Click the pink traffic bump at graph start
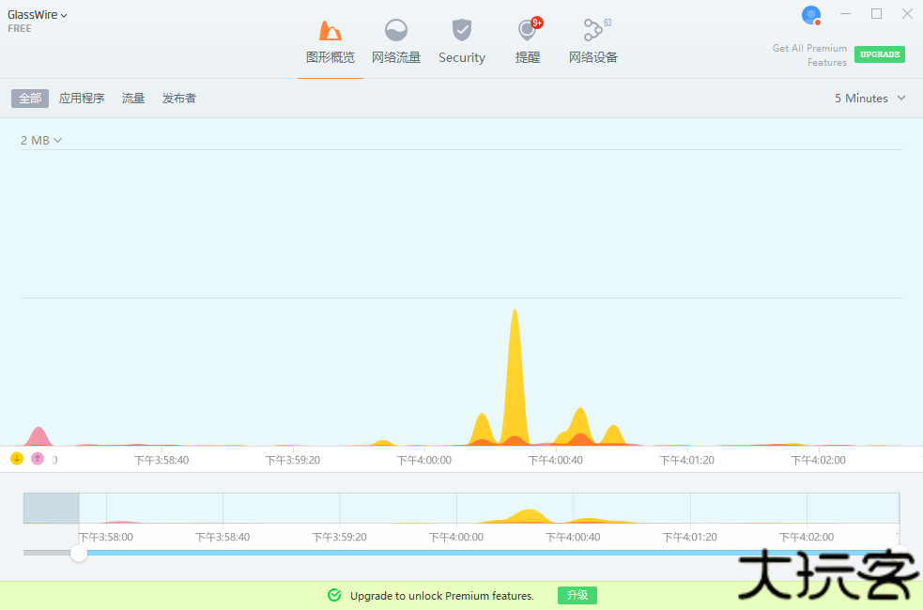Viewport: 923px width, 610px height. 38,437
